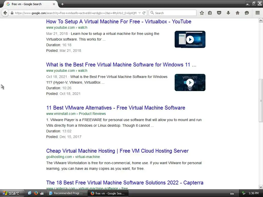
Task: Open the Firefox hamburger menu
Action: 258,13
